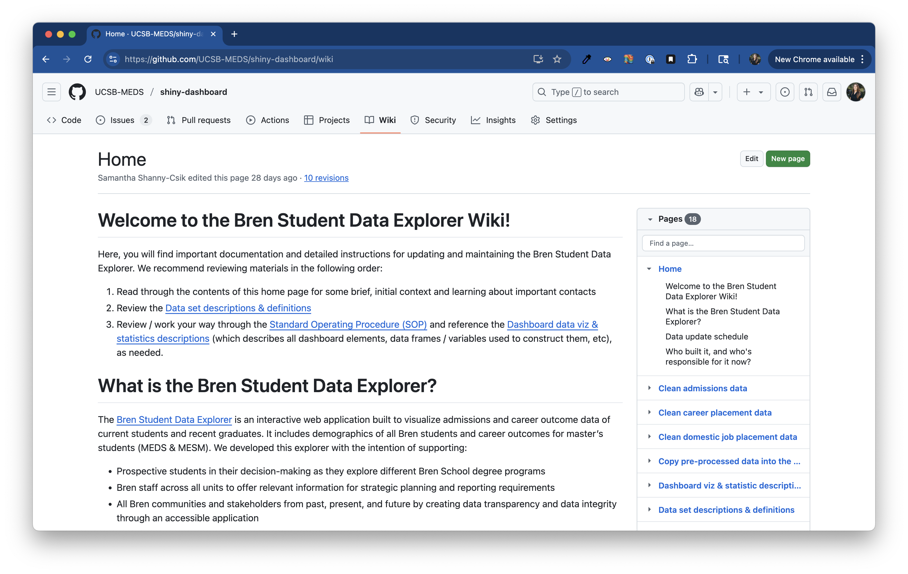Select the Wiki tab
The height and width of the screenshot is (574, 908).
point(380,120)
